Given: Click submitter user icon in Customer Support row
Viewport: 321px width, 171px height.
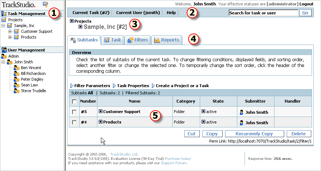Looking at the screenshot, I should [x=242, y=112].
